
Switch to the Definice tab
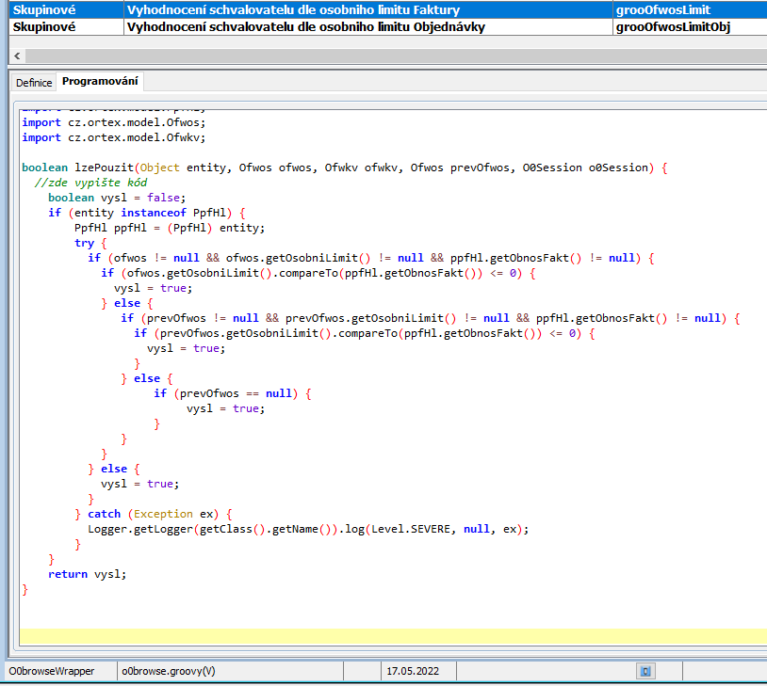[x=34, y=83]
